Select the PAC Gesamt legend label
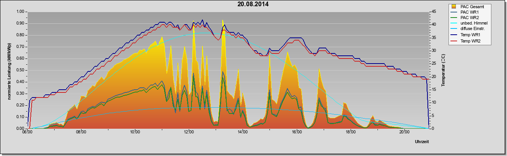 click(472, 7)
